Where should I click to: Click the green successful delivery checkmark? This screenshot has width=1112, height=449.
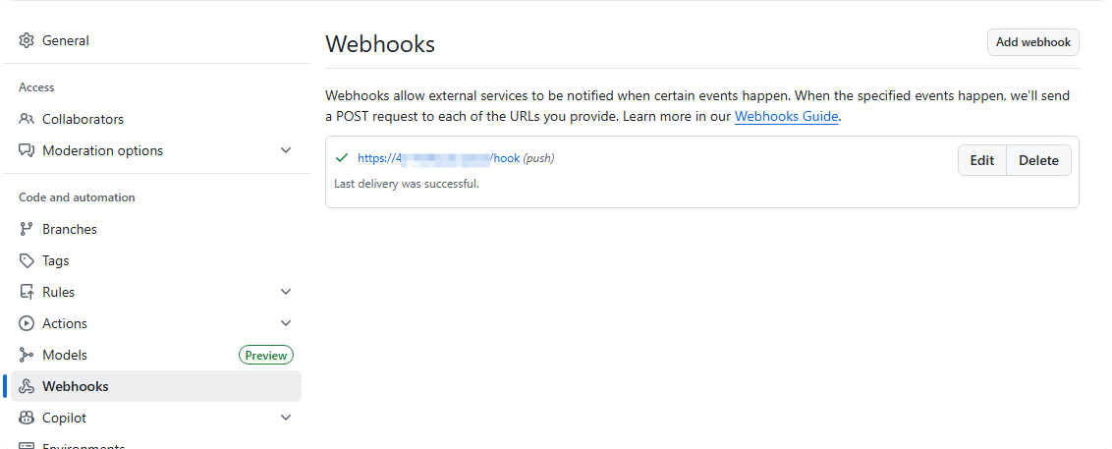pyautogui.click(x=342, y=157)
